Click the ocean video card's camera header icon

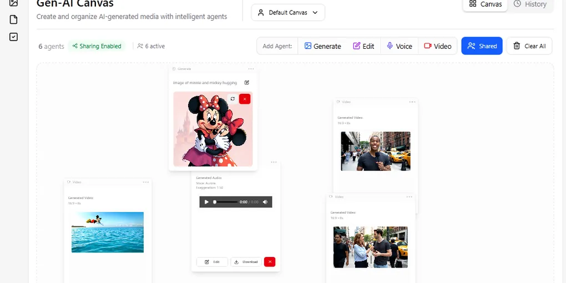[69, 182]
